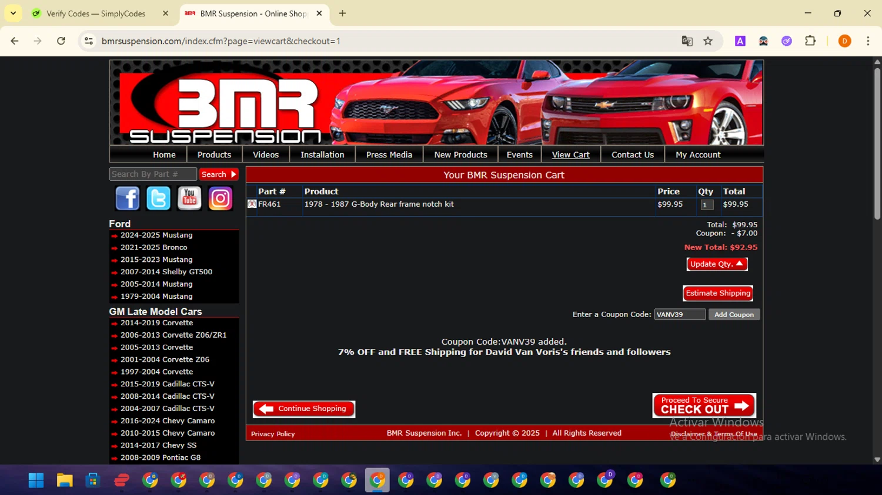The height and width of the screenshot is (495, 882).
Task: Open the orange D profile avatar
Action: tap(844, 41)
